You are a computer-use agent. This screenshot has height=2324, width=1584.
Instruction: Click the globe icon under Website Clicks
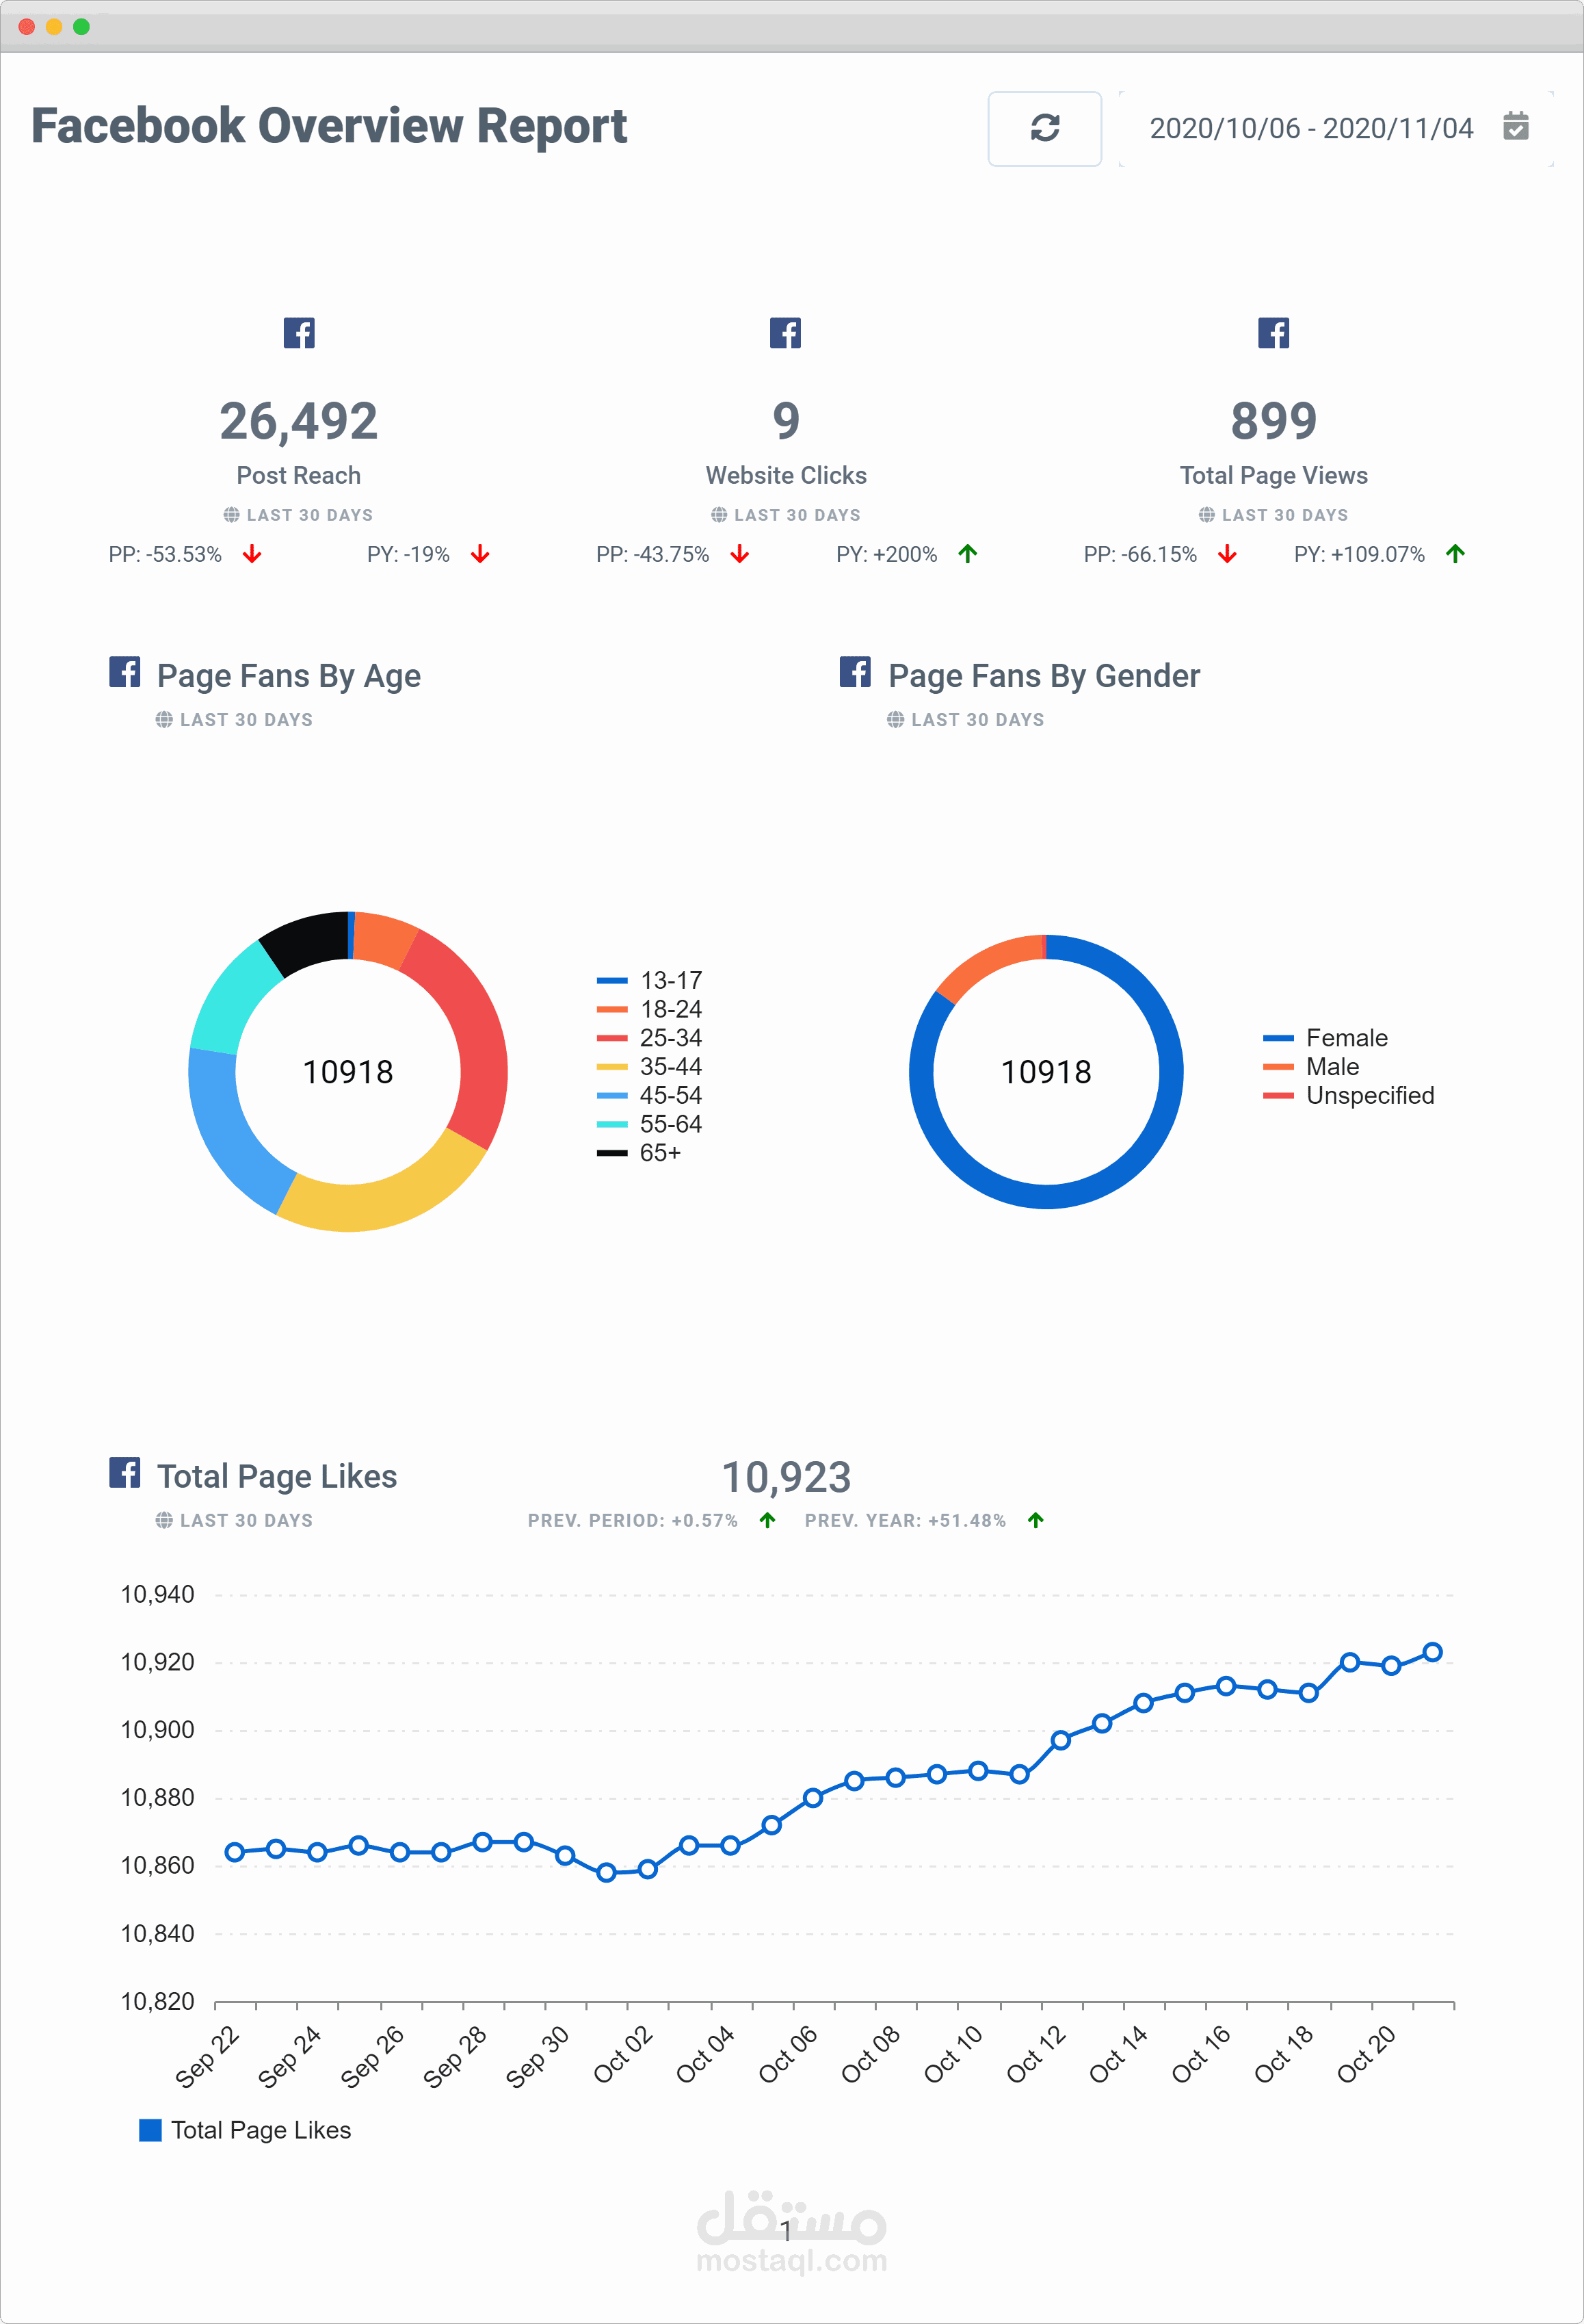point(719,515)
